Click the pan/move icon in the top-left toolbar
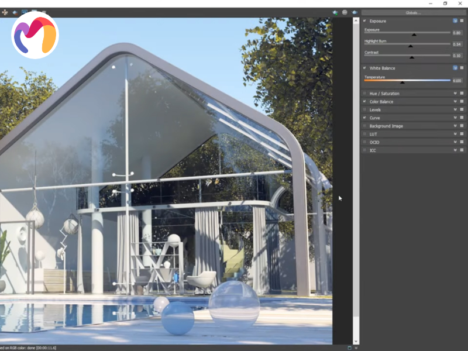The image size is (468, 351). pyautogui.click(x=5, y=12)
